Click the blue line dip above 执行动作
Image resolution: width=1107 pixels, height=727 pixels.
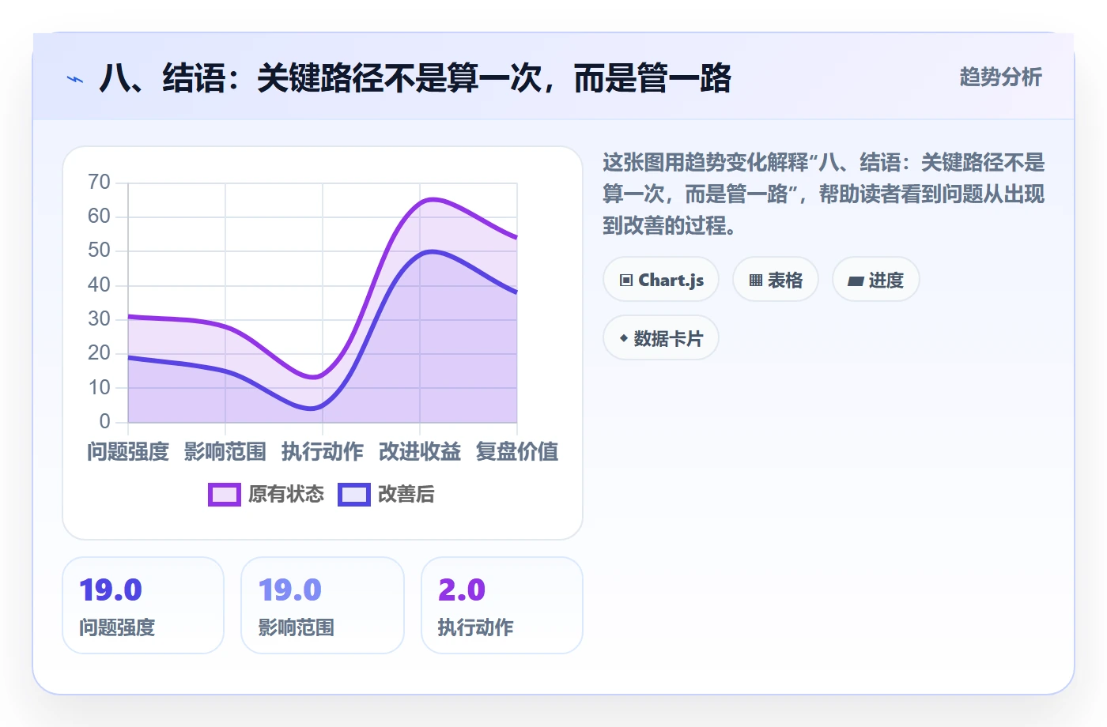click(x=312, y=408)
